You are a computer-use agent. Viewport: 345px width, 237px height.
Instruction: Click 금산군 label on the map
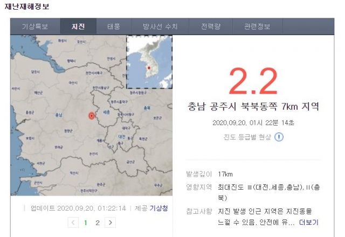click(x=130, y=162)
